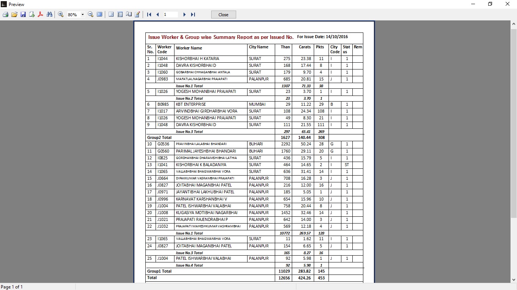Toggle the report outline panel icon
This screenshot has width=517, height=290.
point(111,15)
